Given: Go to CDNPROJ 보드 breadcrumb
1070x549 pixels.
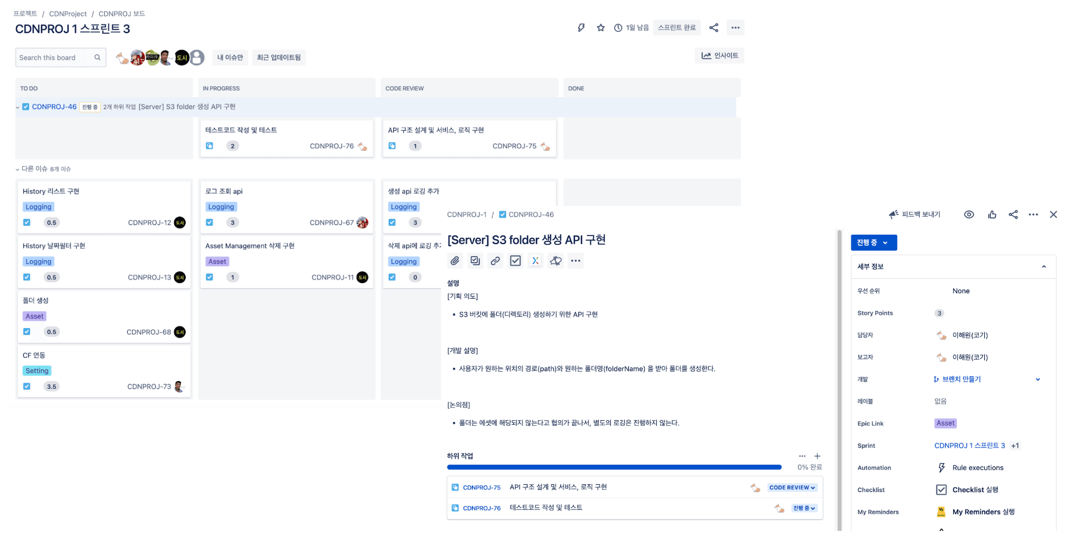Looking at the screenshot, I should [x=122, y=14].
